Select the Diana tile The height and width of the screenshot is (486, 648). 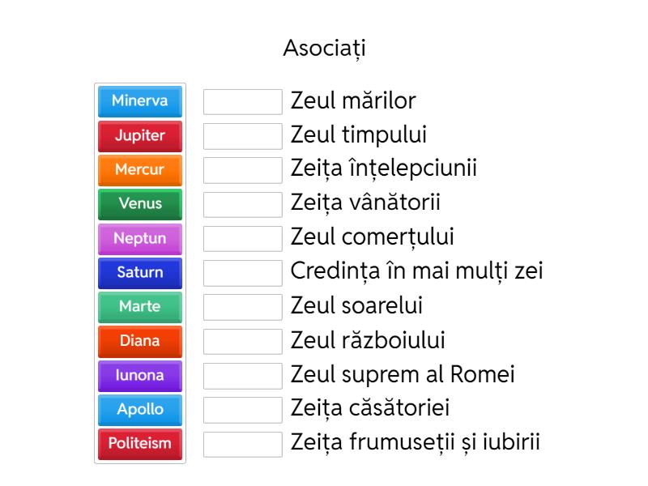pyautogui.click(x=139, y=342)
